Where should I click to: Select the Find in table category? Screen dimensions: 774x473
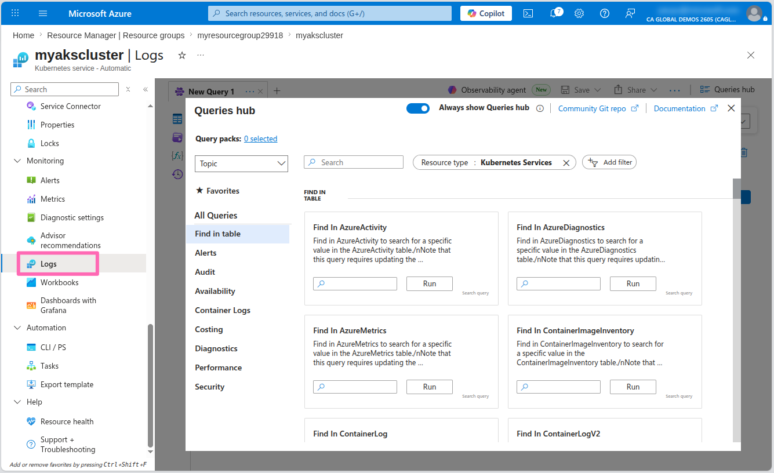point(238,234)
